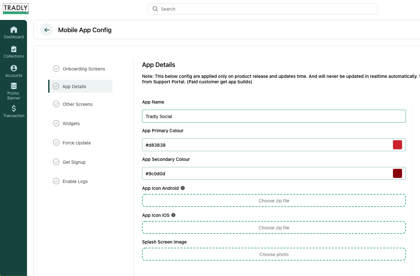The width and height of the screenshot is (420, 276).
Task: Open Transaction dollar icon
Action: click(14, 108)
